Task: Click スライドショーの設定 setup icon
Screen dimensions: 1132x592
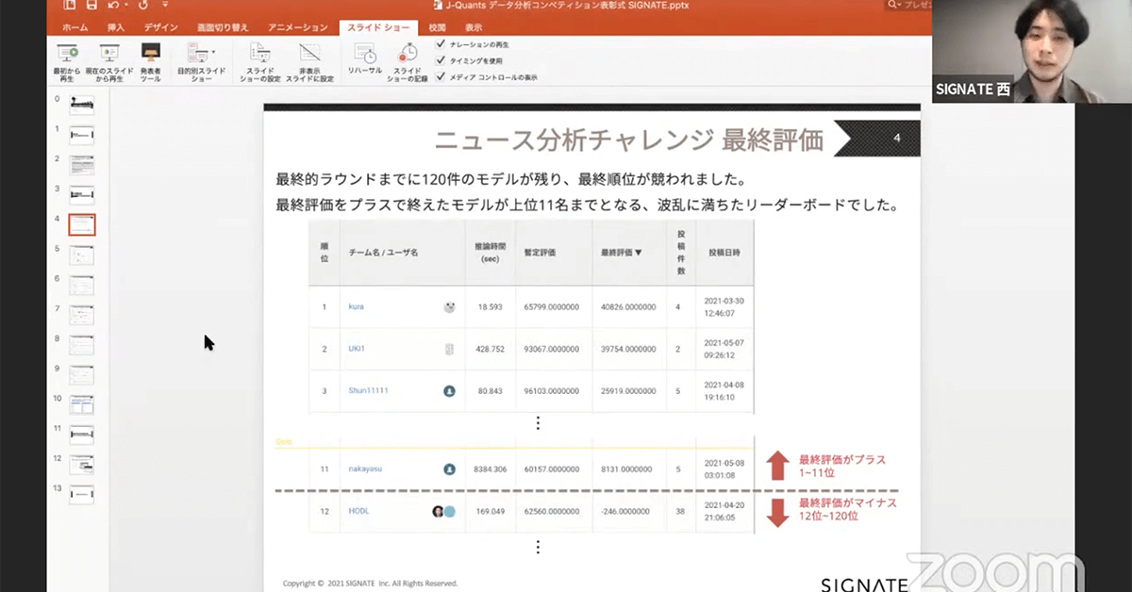Action: [x=259, y=54]
